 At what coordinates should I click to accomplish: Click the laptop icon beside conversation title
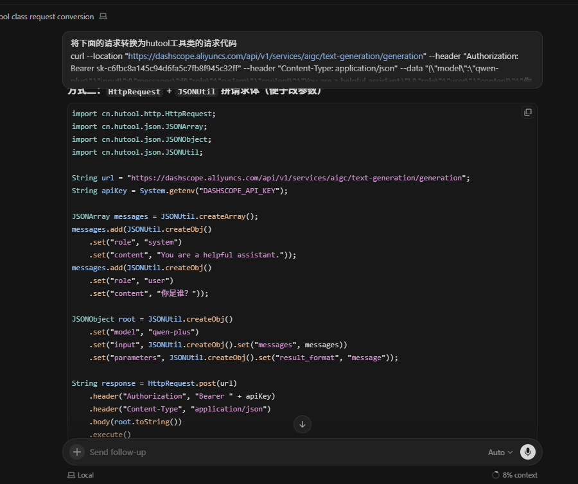(103, 17)
